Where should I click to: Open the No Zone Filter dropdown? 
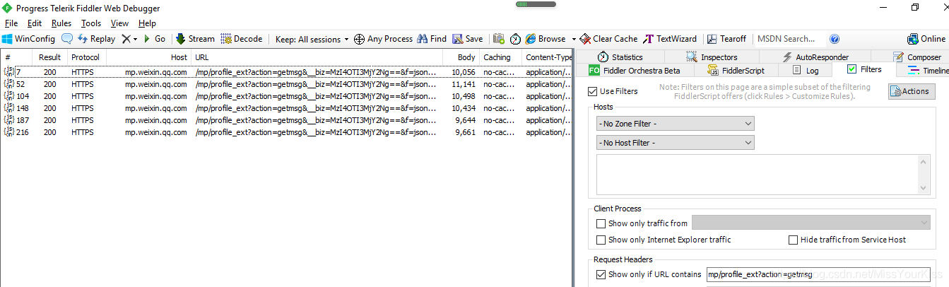click(675, 124)
